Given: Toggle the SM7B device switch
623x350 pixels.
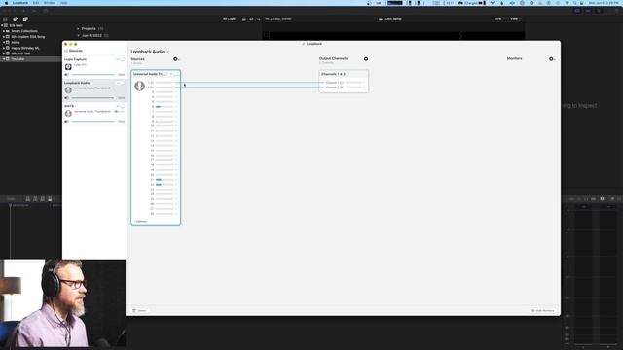Looking at the screenshot, I should 121,106.
